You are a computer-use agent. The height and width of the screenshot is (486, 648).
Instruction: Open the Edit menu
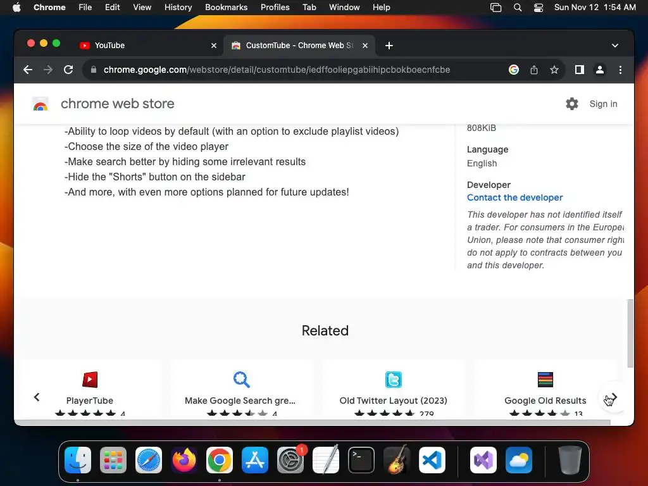coord(112,8)
